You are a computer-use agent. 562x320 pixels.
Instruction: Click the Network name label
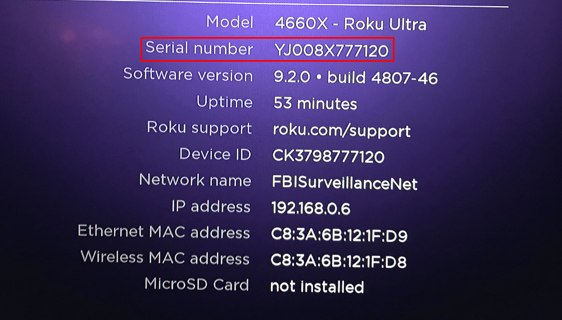click(195, 180)
